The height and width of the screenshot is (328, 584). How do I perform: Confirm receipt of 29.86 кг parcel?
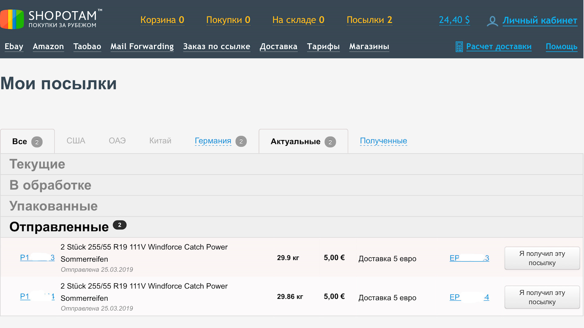(542, 297)
